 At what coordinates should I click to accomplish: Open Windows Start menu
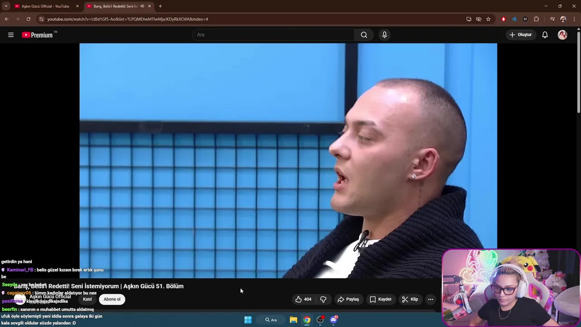point(248,320)
